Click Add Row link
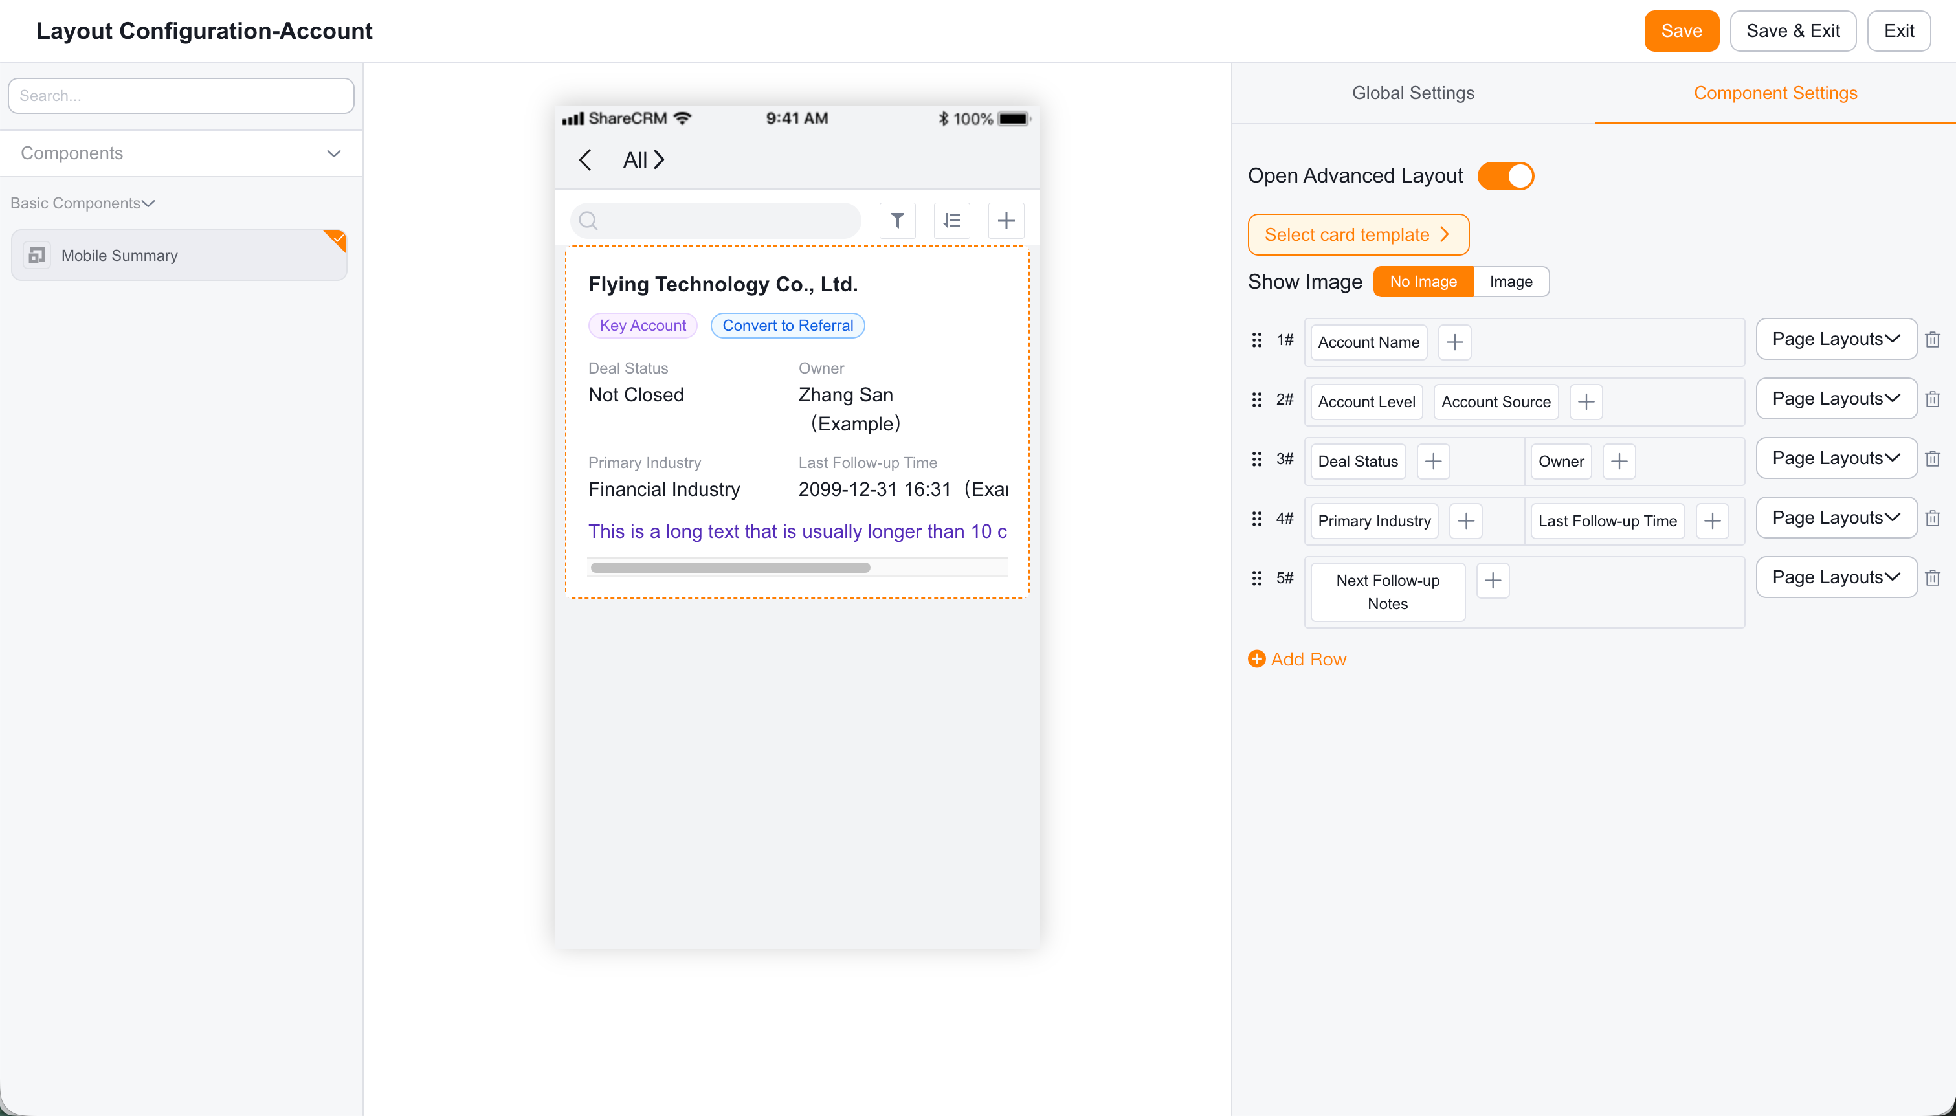This screenshot has height=1116, width=1956. tap(1297, 659)
